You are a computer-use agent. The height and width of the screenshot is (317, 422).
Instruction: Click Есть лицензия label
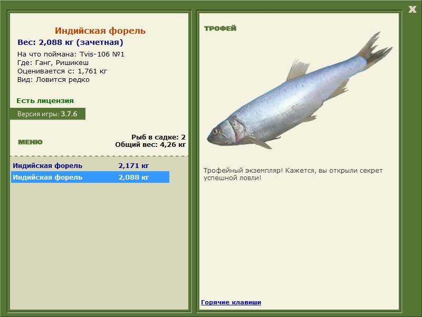[45, 100]
